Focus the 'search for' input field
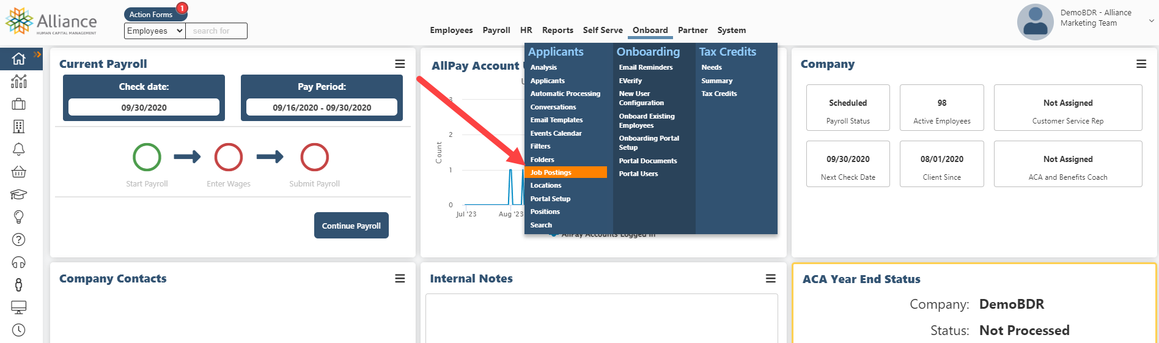 click(216, 31)
